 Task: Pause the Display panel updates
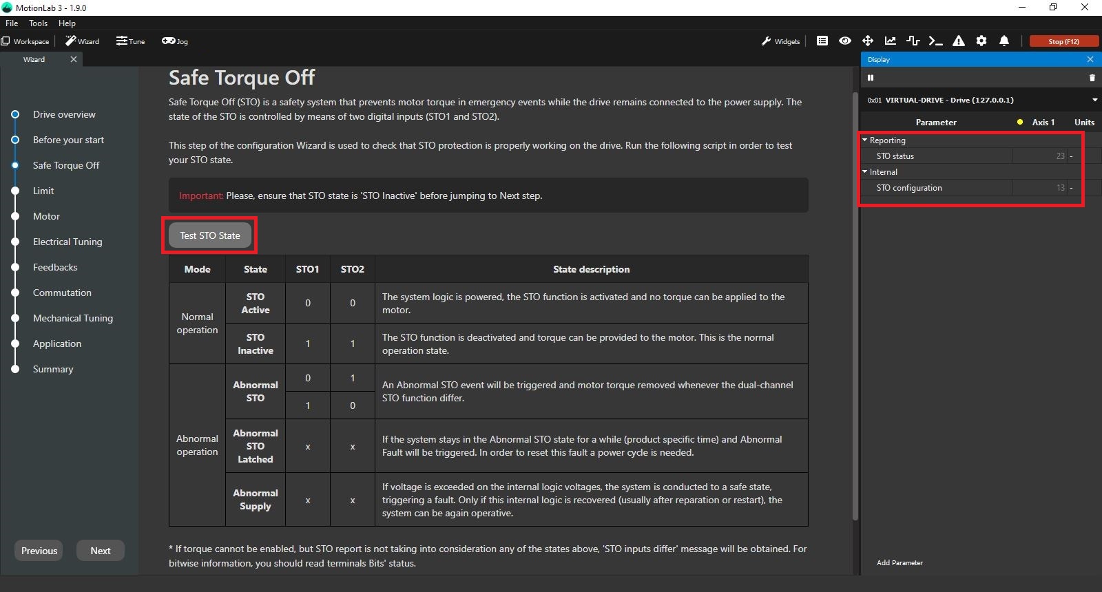click(871, 78)
